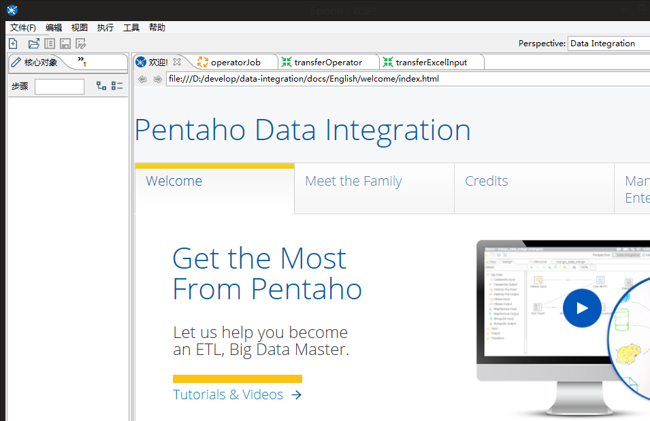Click the file URL address bar

pyautogui.click(x=408, y=79)
